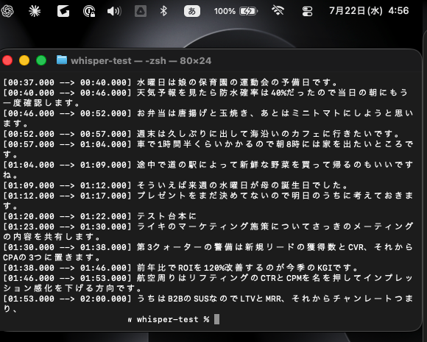Screen dimensions: 427x342
Task: Open the screen lock/privacy status icon
Action: [x=89, y=11]
